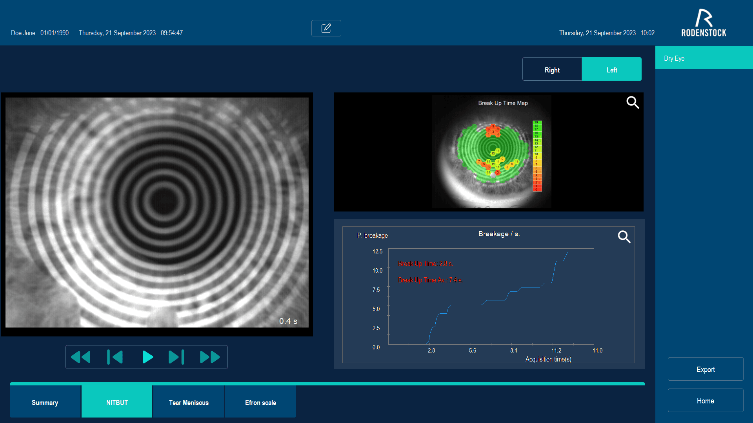Open the Summary tab

(x=45, y=402)
